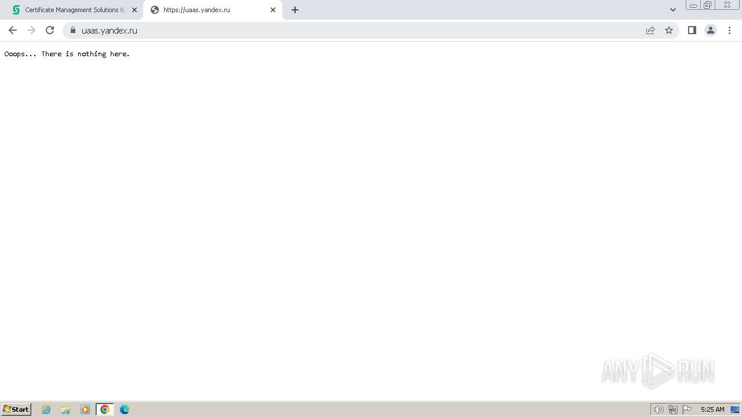Open the Action Center flag icon
This screenshot has height=417, width=742.
click(687, 409)
